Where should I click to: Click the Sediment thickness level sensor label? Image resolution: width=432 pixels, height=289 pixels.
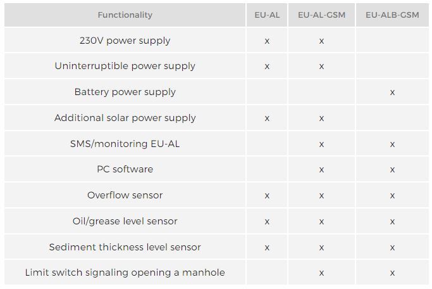tap(125, 247)
